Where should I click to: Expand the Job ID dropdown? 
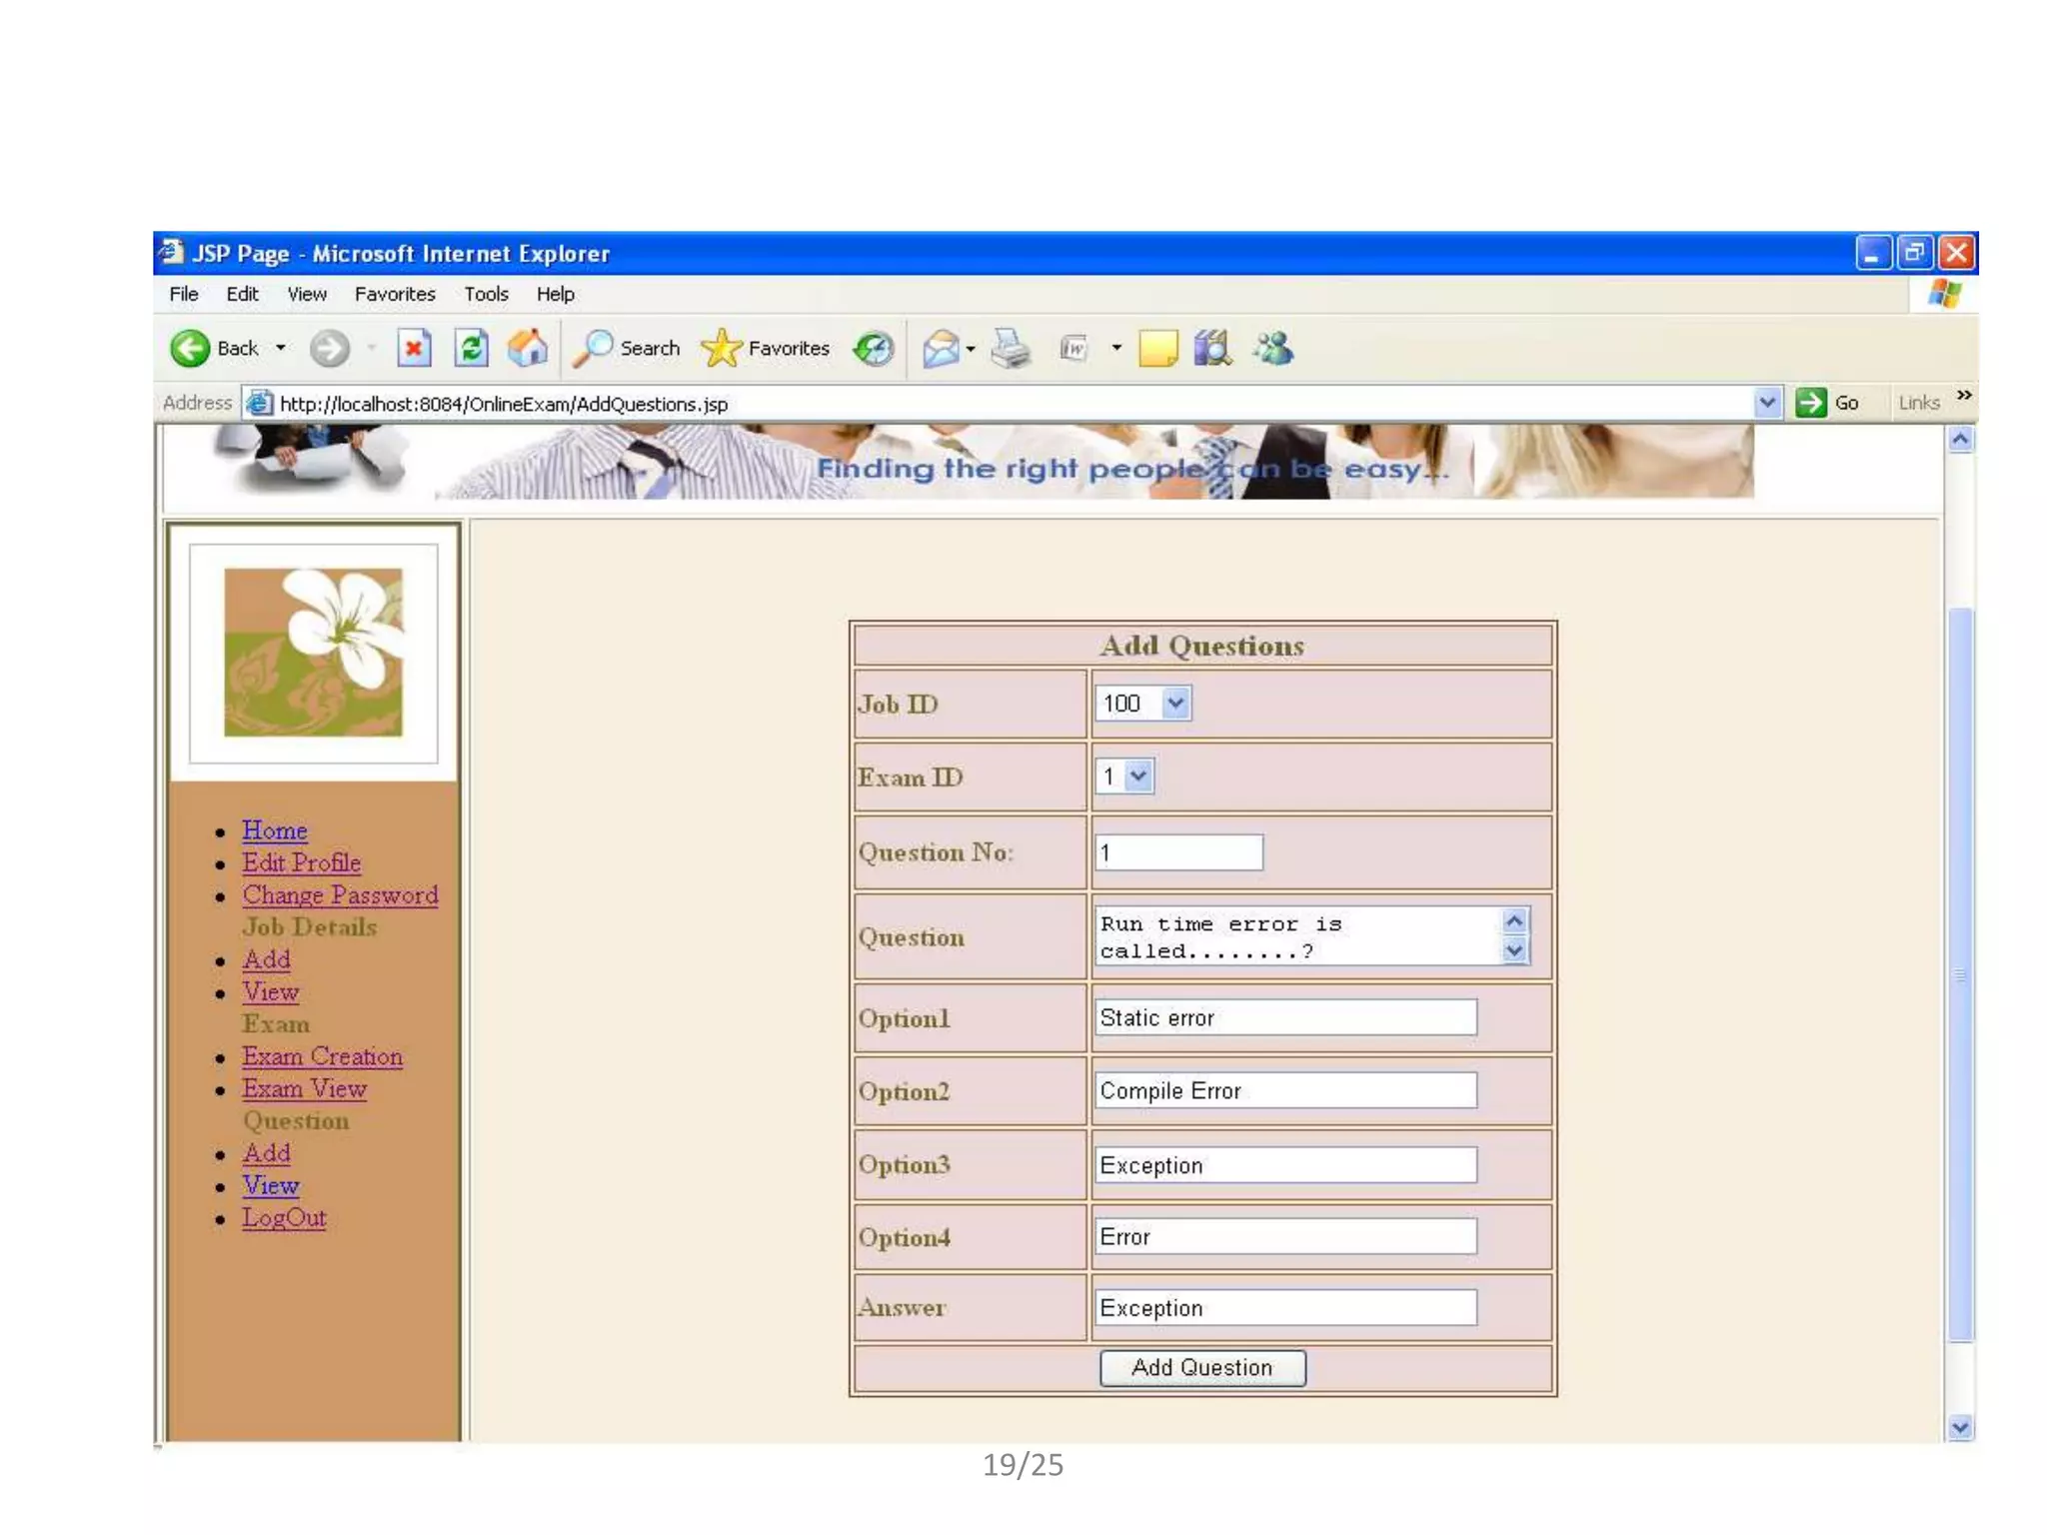(x=1175, y=704)
